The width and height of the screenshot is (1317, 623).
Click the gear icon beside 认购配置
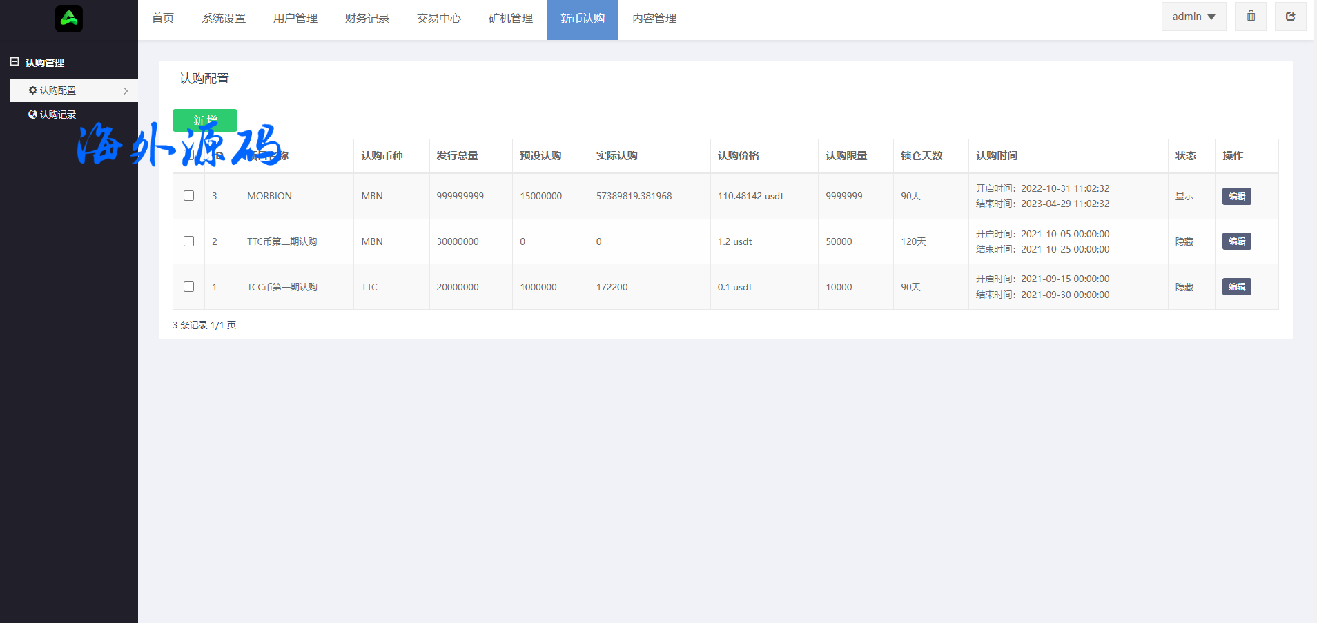pyautogui.click(x=32, y=90)
